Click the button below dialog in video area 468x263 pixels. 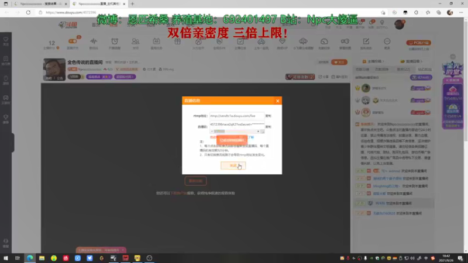195,181
